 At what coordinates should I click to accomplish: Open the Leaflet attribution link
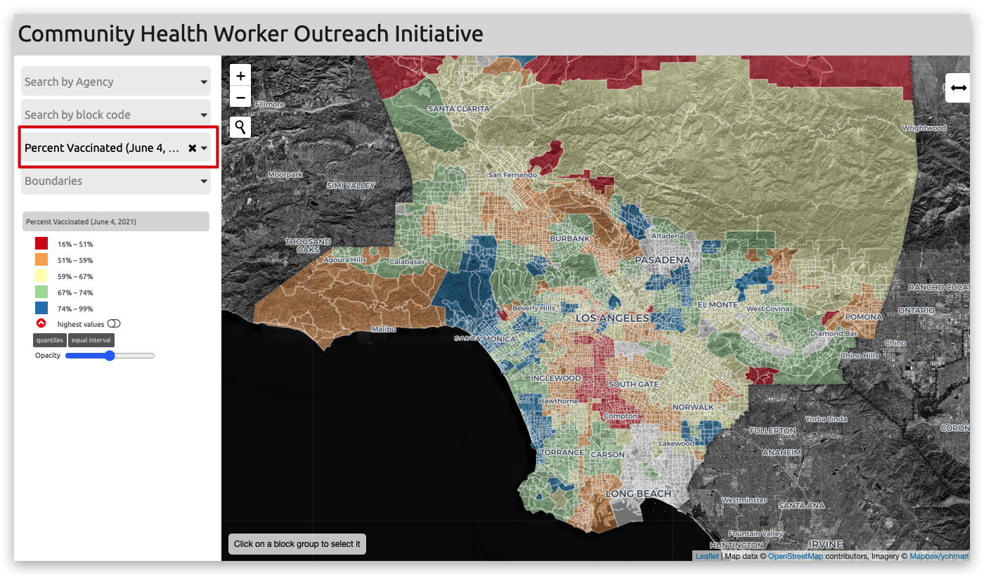tap(707, 556)
